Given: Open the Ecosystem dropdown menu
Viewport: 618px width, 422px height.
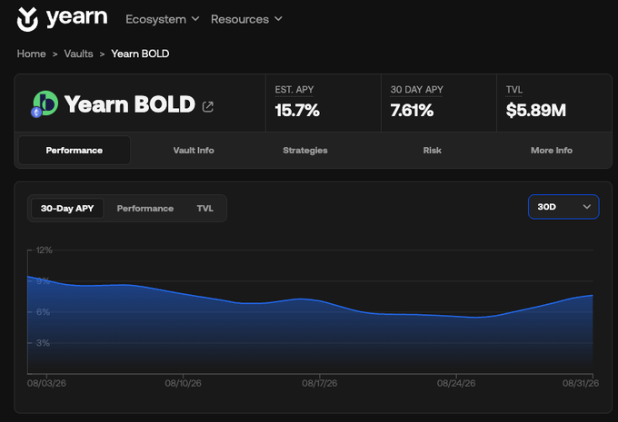Looking at the screenshot, I should click(x=163, y=19).
